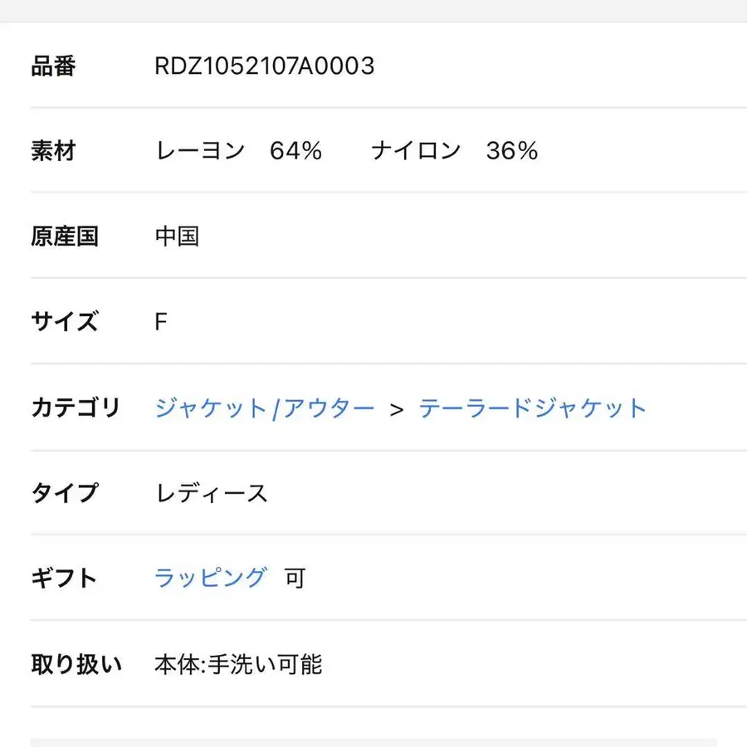Click the 可 text beside ラッピング
The image size is (747, 747).
pyautogui.click(x=295, y=579)
